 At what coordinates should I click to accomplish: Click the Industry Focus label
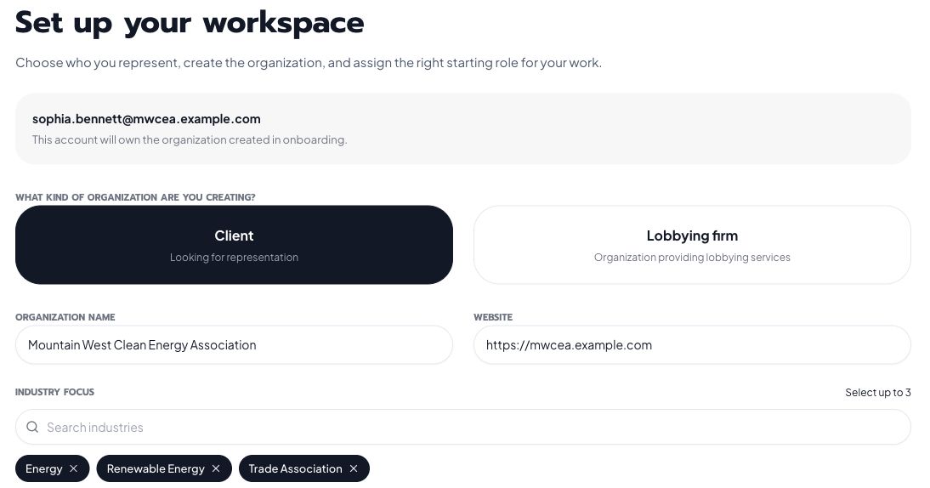[54, 392]
